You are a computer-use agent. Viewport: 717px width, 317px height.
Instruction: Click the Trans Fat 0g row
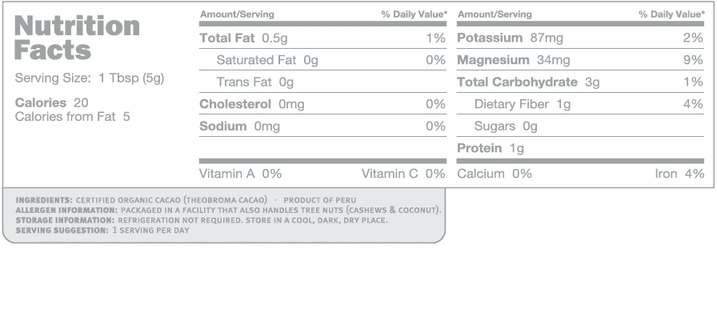pyautogui.click(x=322, y=82)
